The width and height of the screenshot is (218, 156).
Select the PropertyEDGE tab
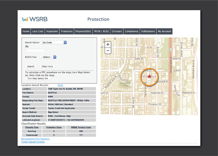83,31
